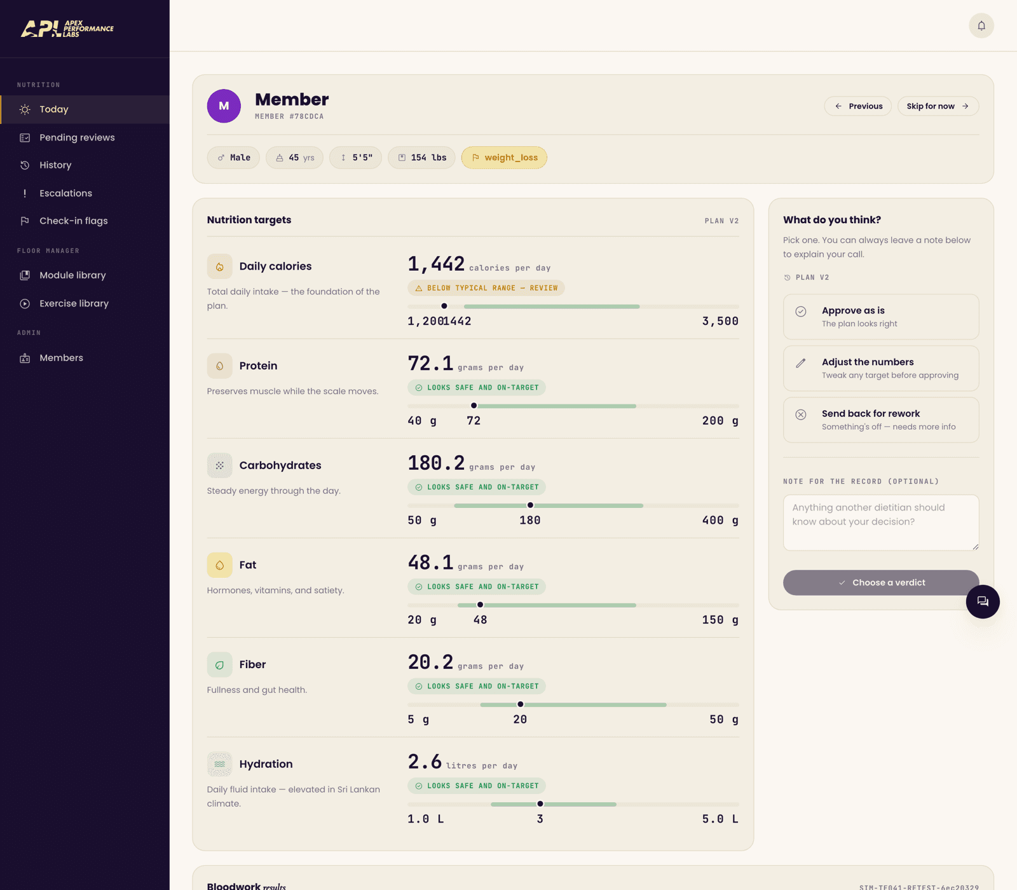Click the Module library icon
1017x890 pixels.
tap(25, 275)
